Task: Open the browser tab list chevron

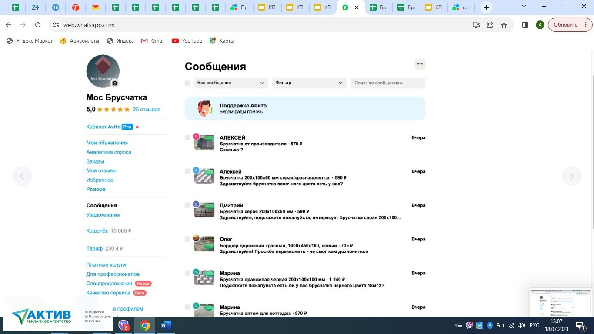Action: coord(524,7)
